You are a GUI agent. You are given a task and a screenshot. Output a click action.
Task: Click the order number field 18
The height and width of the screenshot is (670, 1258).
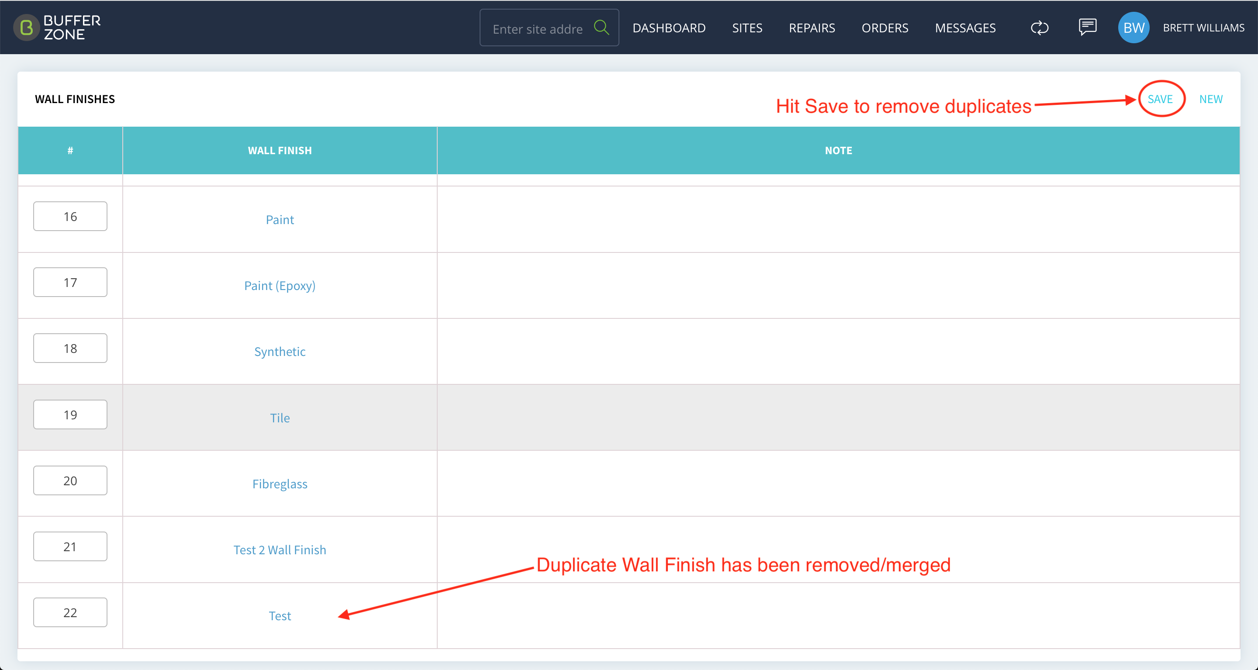[x=70, y=348]
